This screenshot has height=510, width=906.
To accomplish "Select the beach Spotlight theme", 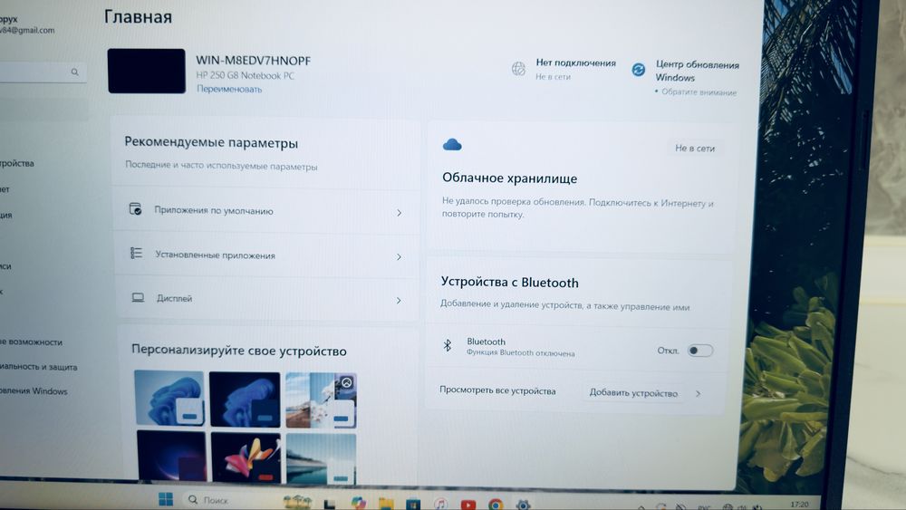I will 321,400.
